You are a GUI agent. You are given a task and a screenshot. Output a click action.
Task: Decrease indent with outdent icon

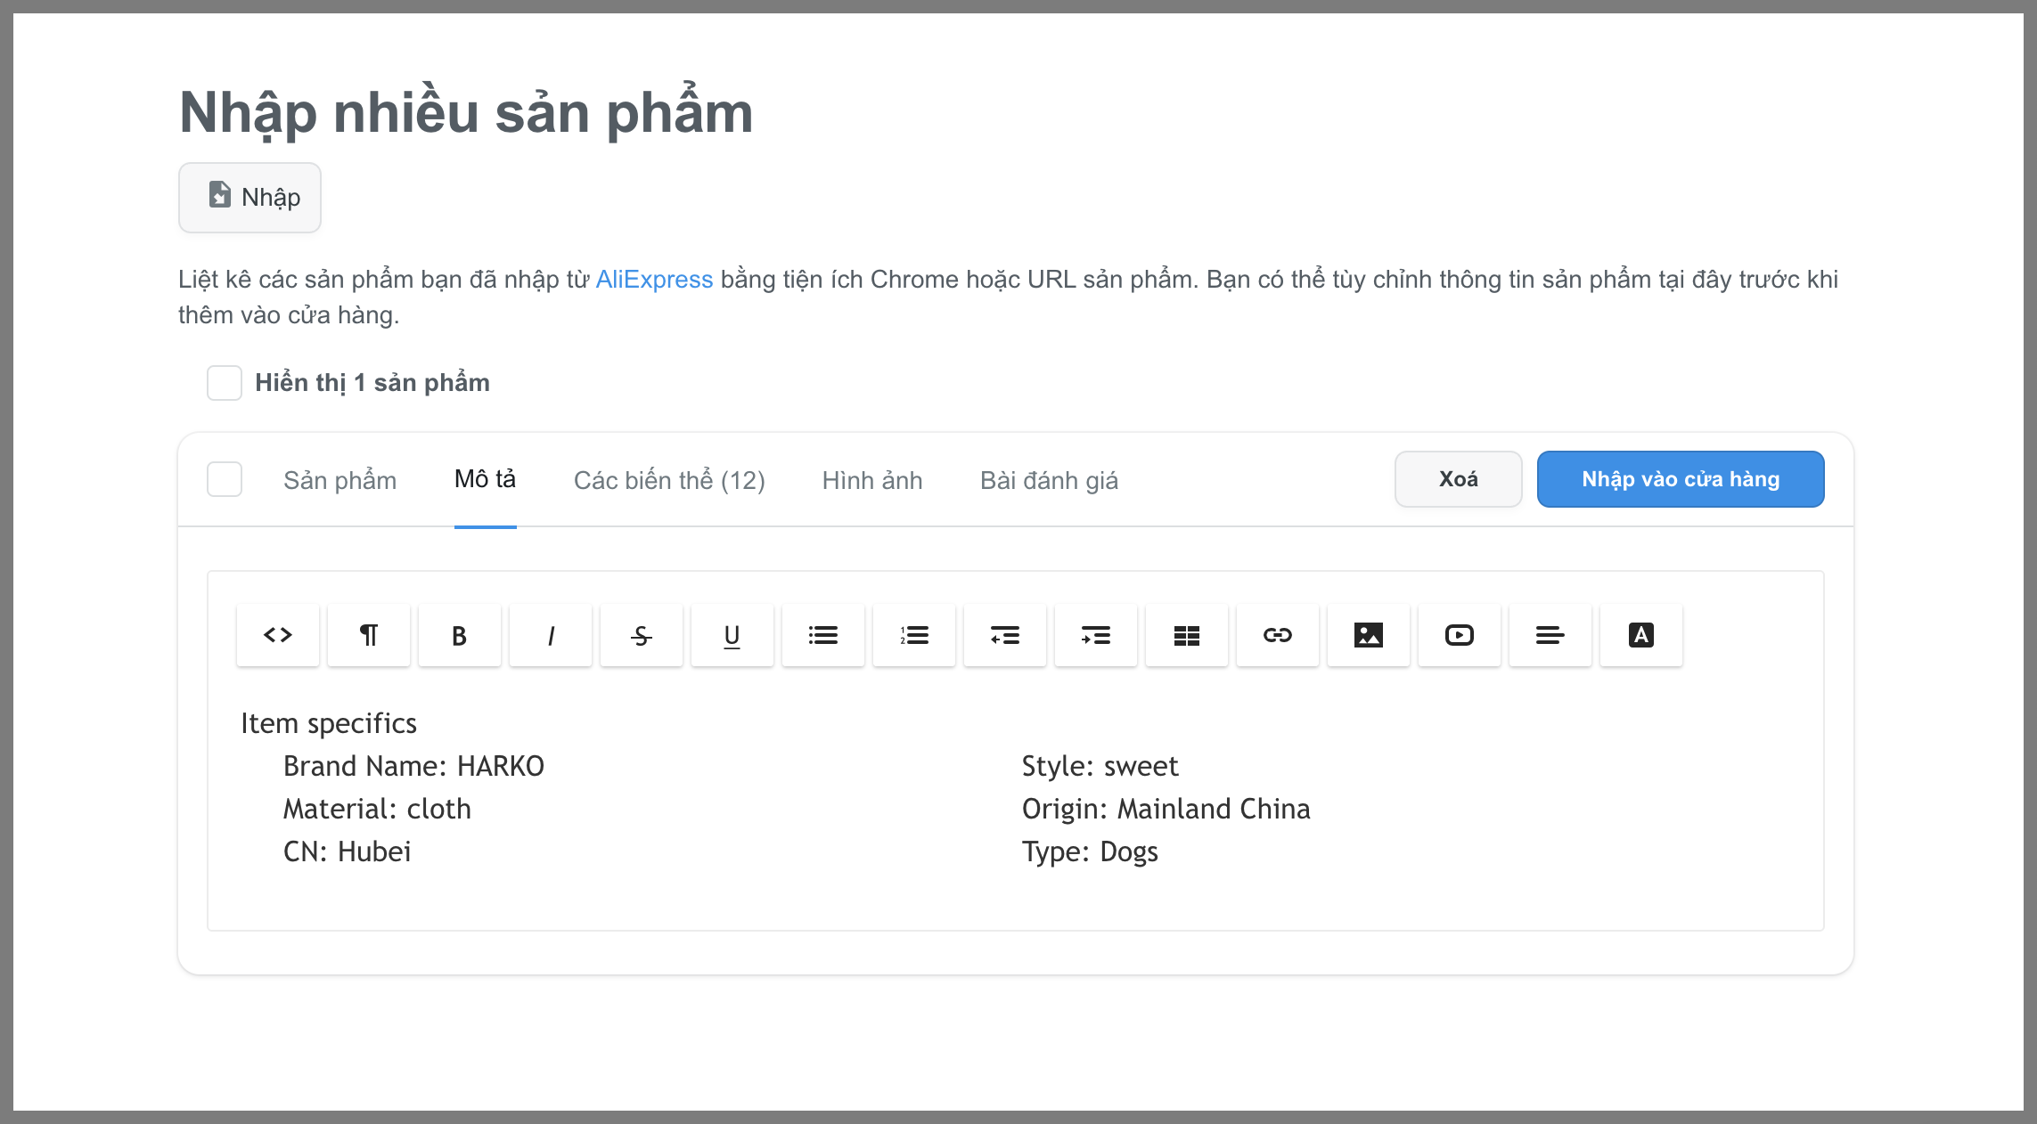pos(1005,635)
